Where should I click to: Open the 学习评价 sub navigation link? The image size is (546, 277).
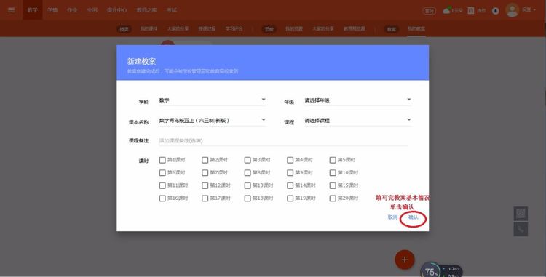(234, 28)
